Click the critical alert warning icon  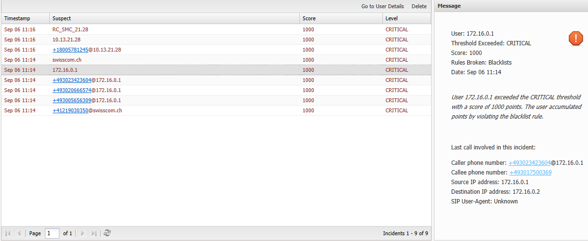click(x=575, y=39)
